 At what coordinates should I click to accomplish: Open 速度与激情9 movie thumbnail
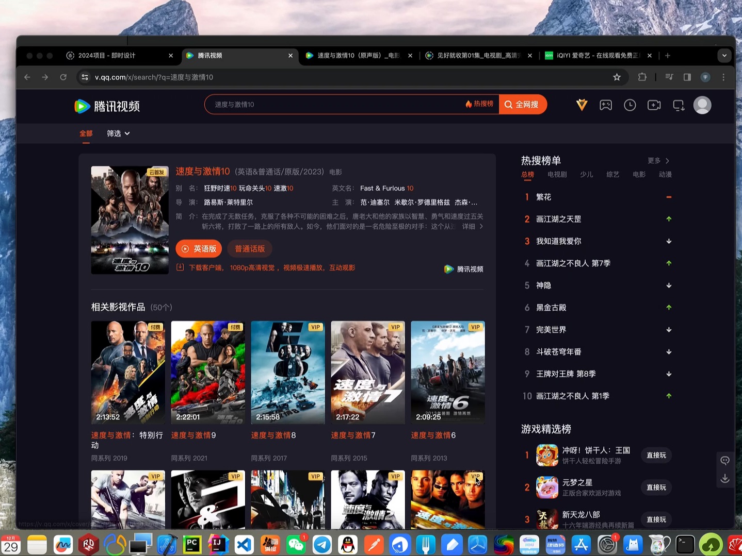(x=208, y=372)
